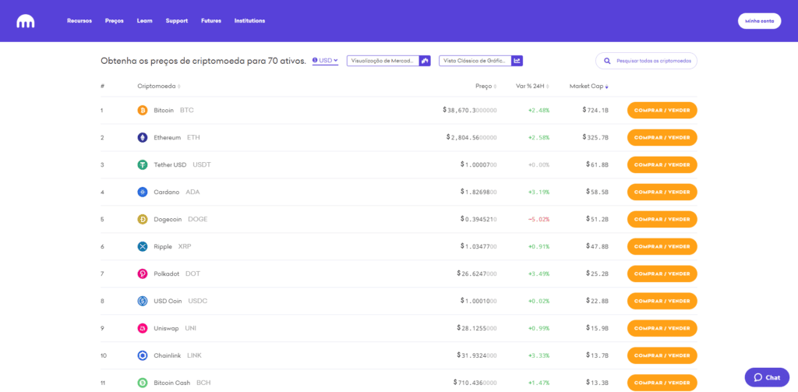Click the Dogecoin name link
798x392 pixels.
[x=168, y=219]
